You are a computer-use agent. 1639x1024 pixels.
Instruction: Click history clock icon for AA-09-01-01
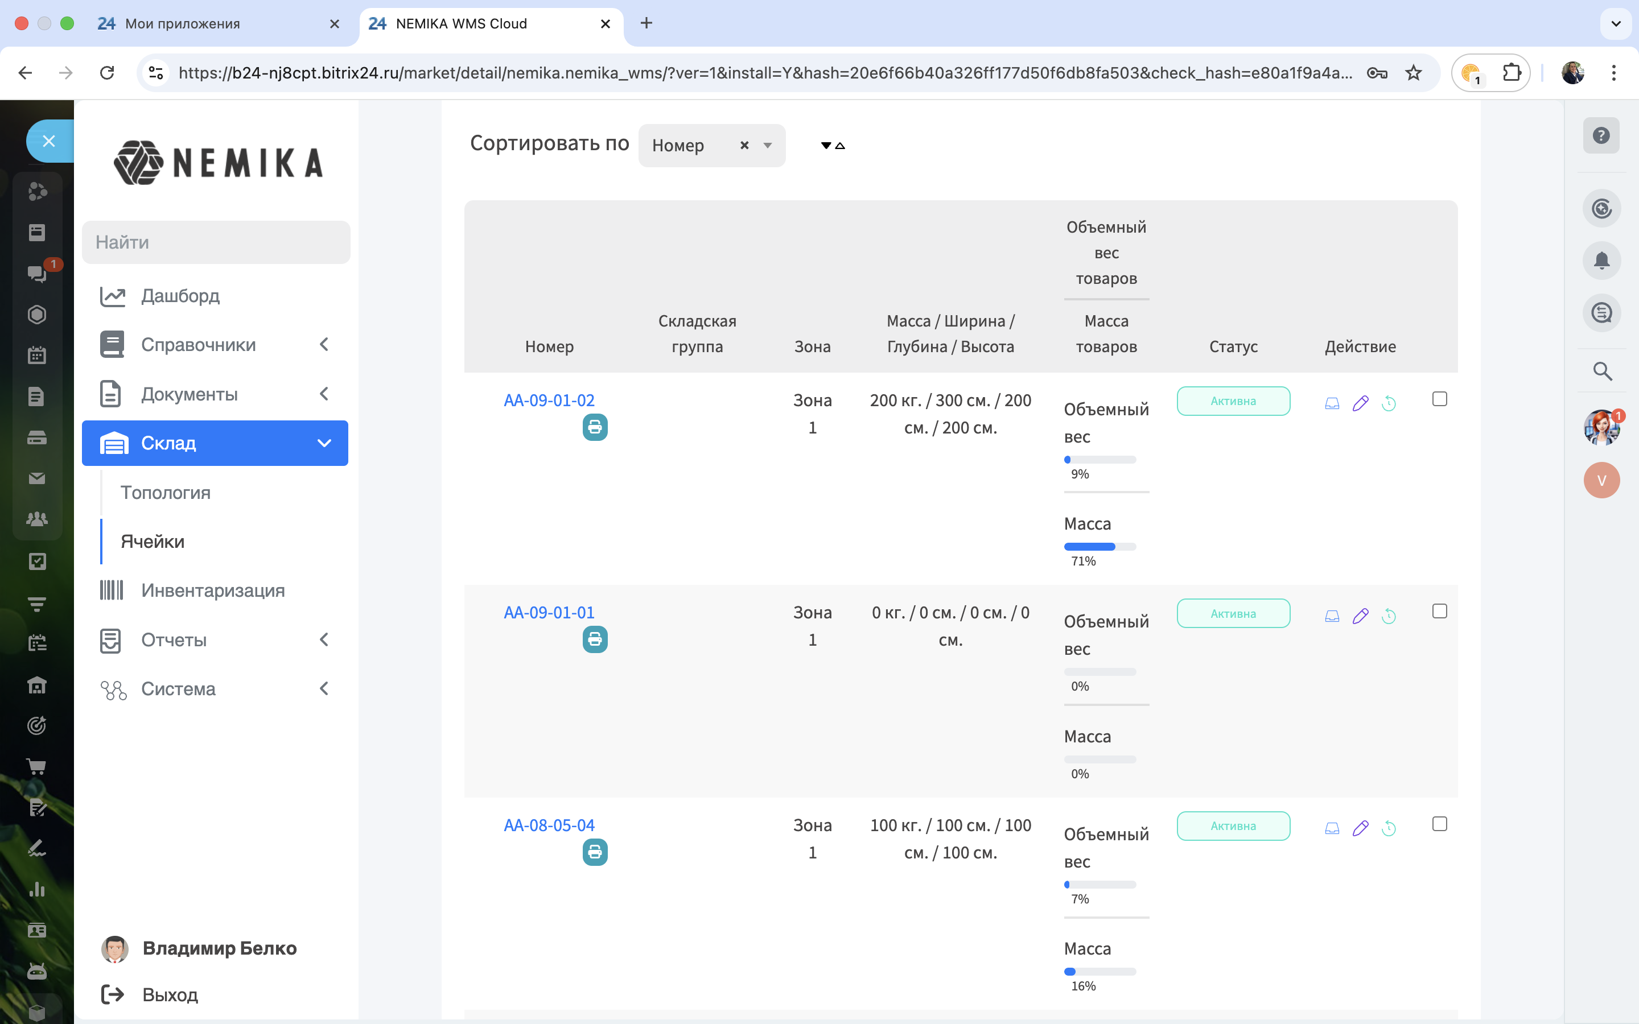coord(1389,616)
